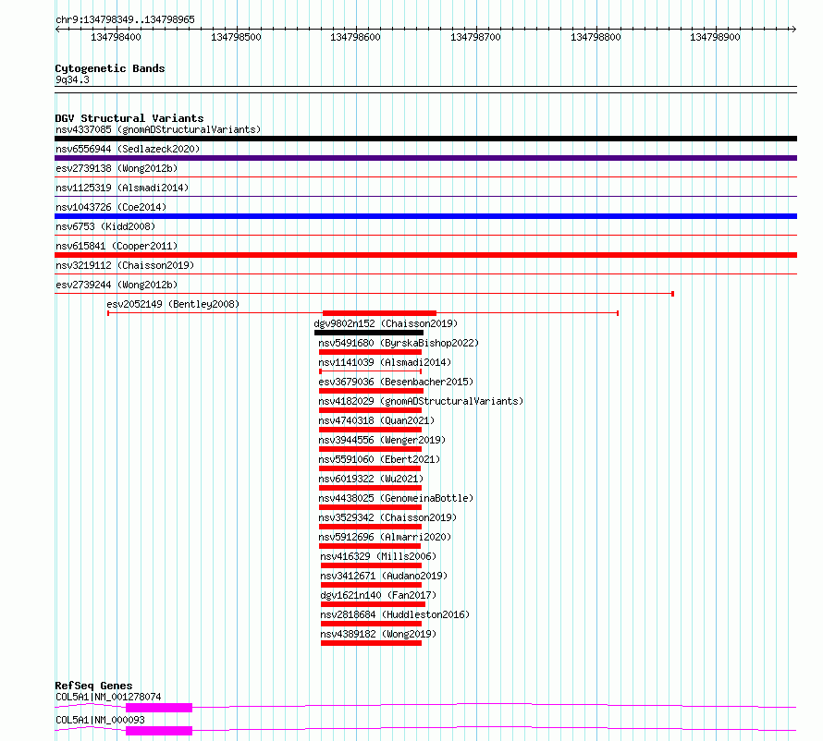
Task: Click the nsv3529342 (Chaisson2019) label
Action: coord(387,517)
